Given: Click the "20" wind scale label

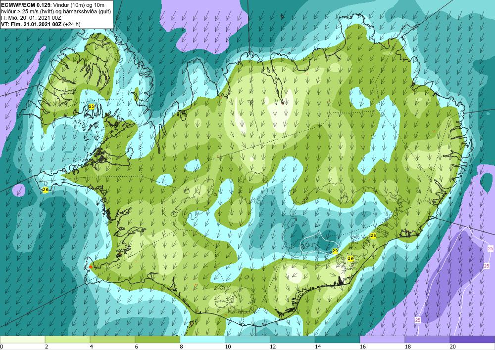Looking at the screenshot, I should pos(453,347).
